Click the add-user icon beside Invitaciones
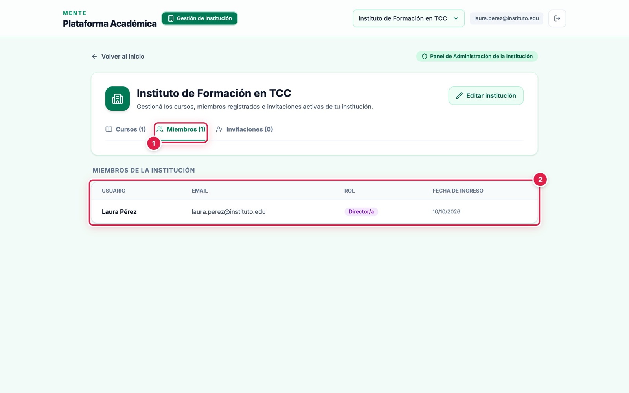629x393 pixels. tap(219, 129)
